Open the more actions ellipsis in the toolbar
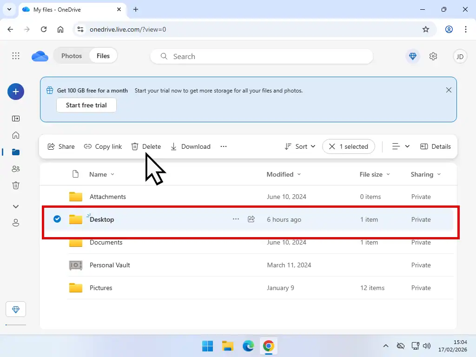 223,146
